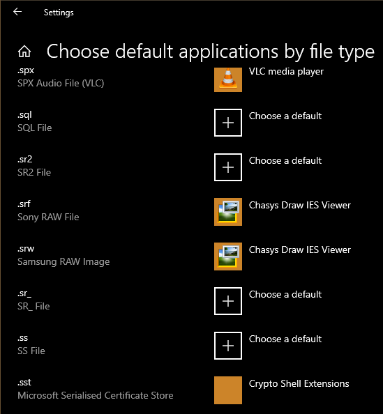Image resolution: width=383 pixels, height=414 pixels.
Task: Click Crypto Shell Extensions app label
Action: (299, 383)
